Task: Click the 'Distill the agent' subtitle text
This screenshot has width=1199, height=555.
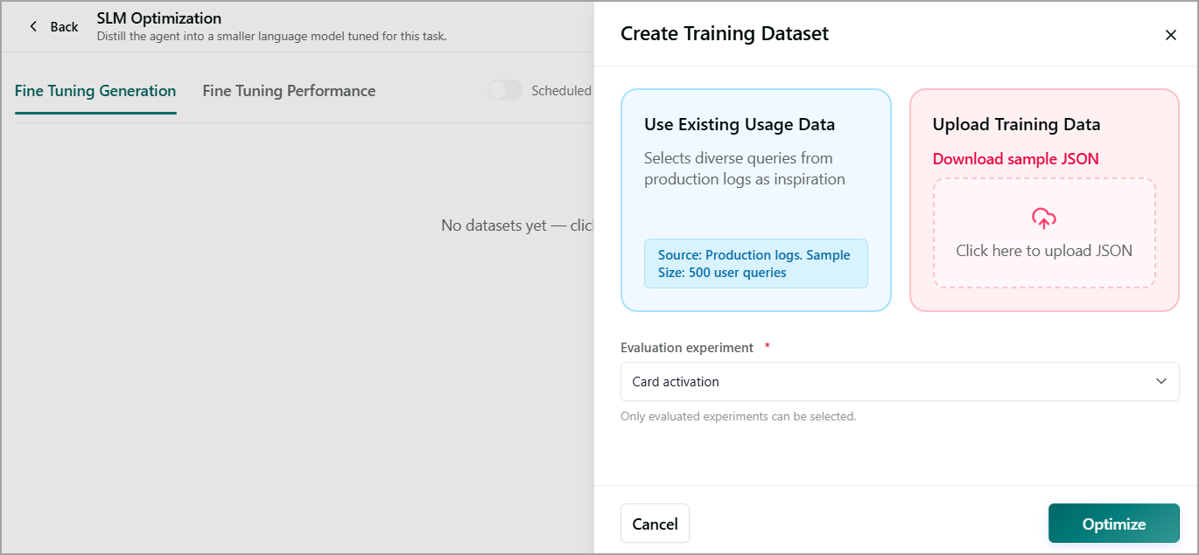Action: (x=271, y=37)
